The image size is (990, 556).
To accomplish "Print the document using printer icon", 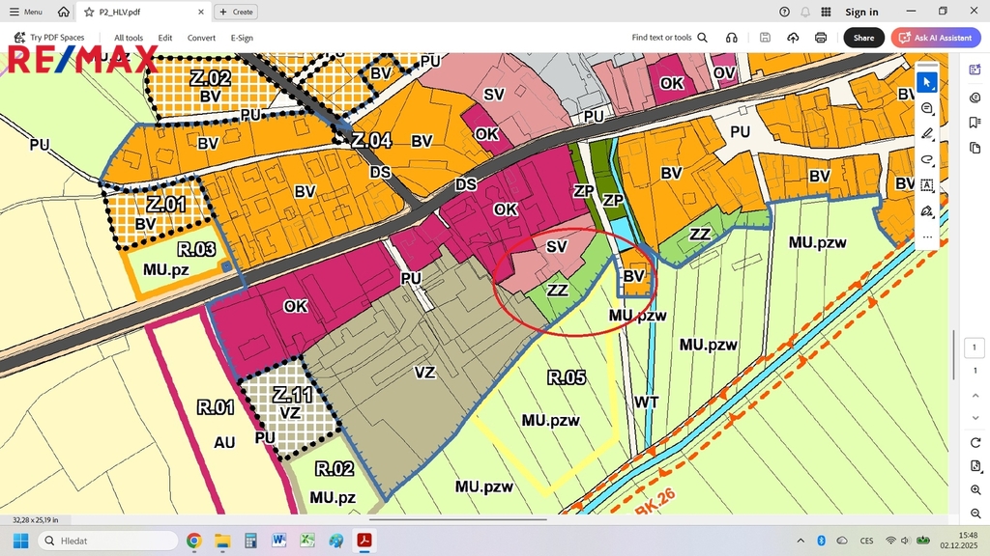I will (x=821, y=38).
